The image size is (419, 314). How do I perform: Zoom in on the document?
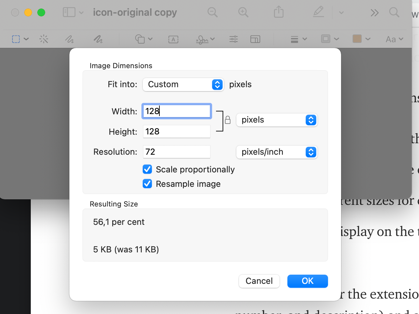[x=243, y=12]
